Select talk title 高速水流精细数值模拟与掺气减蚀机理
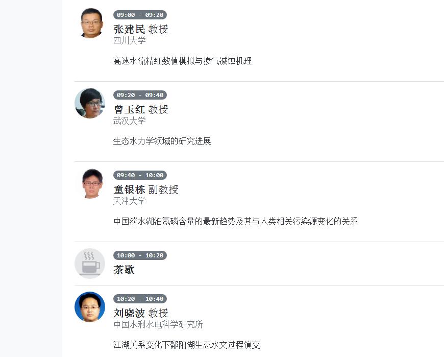The width and height of the screenshot is (444, 357). tap(182, 61)
